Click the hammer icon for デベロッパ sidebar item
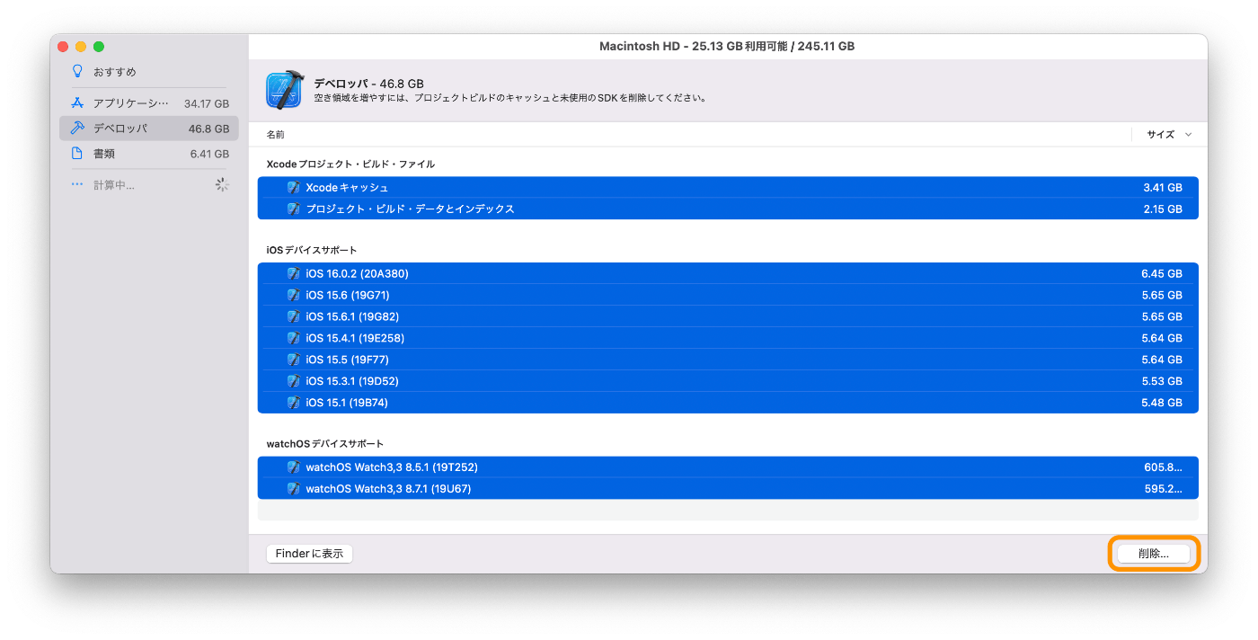The height and width of the screenshot is (640, 1258). pos(77,129)
